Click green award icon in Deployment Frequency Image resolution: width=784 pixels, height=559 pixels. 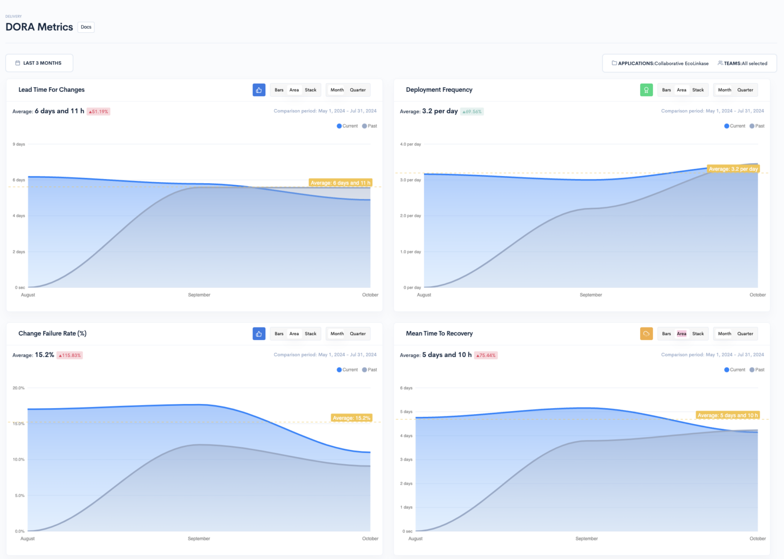tap(646, 90)
